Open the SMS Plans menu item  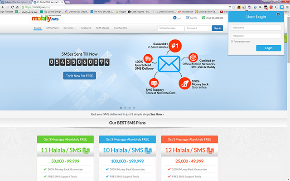click(x=53, y=28)
